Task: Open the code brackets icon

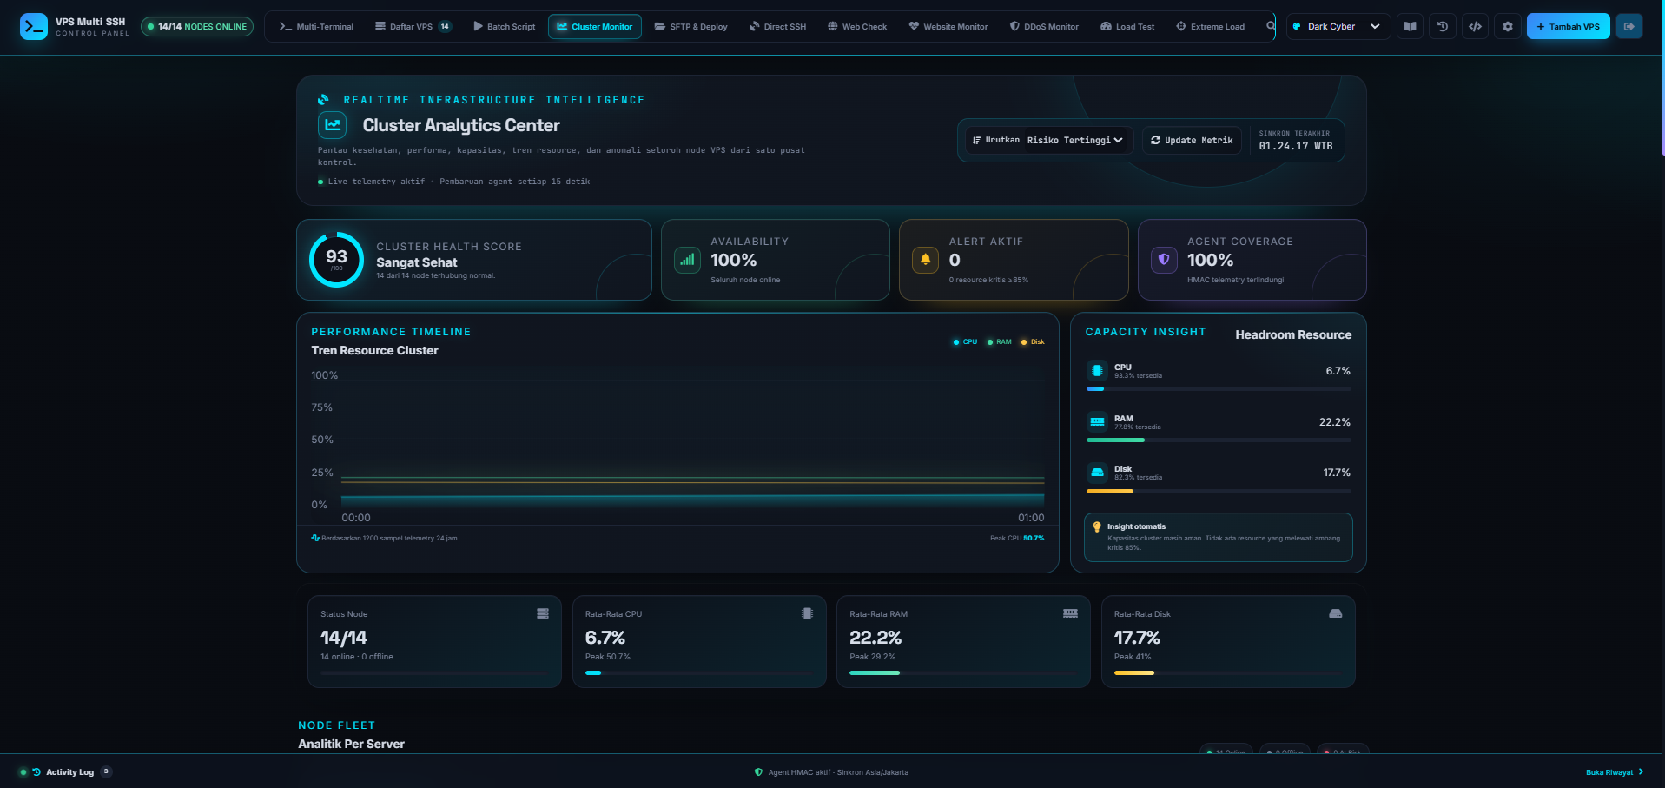Action: [1475, 27]
